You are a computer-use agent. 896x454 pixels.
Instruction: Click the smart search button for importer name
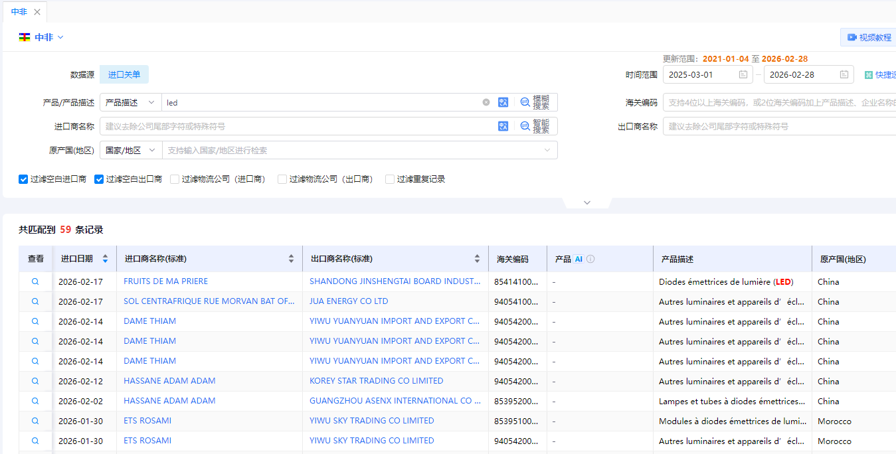535,126
